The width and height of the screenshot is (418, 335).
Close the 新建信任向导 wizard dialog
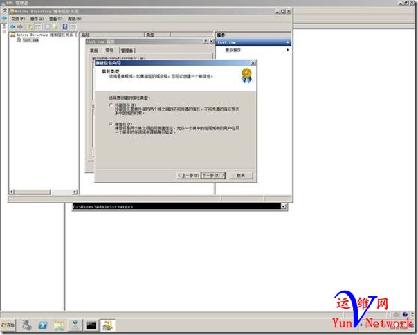(253, 63)
